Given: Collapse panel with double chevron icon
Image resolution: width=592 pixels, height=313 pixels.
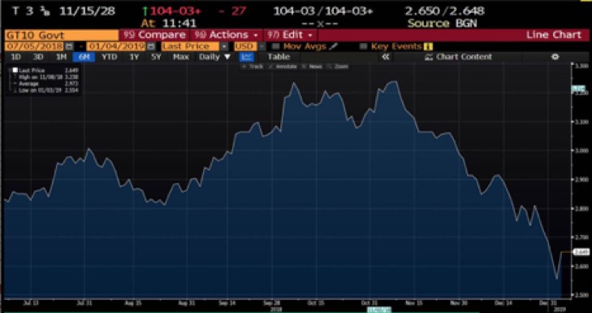Looking at the screenshot, I should [x=386, y=57].
